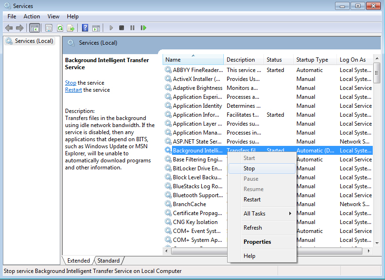
Task: Open the Action menu
Action: pyautogui.click(x=32, y=16)
